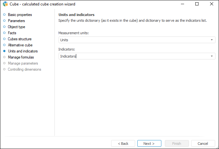Click the cube app icon in title bar

tap(5, 4)
